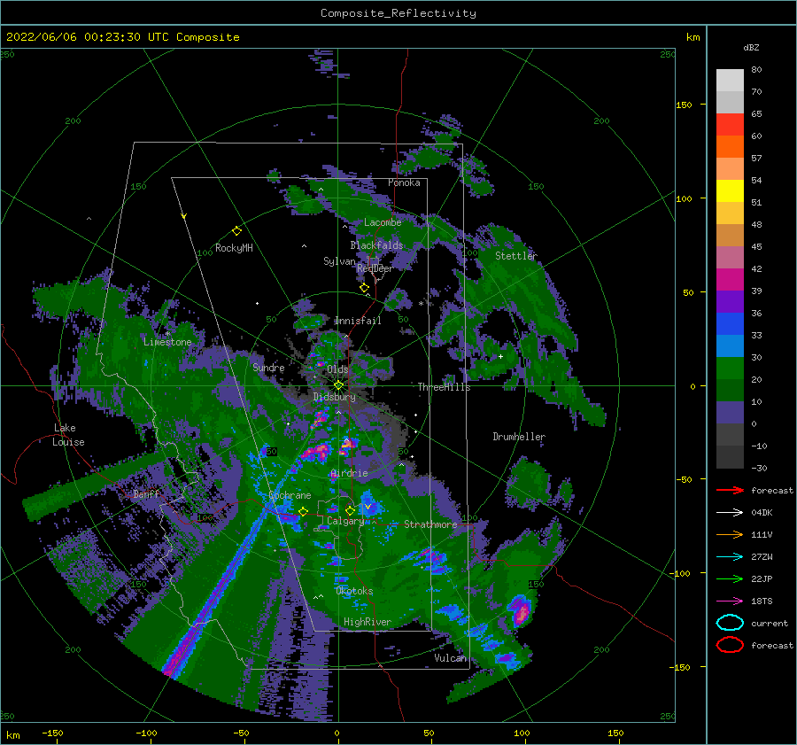Click the Limestone label
The width and height of the screenshot is (797, 745).
(x=167, y=342)
